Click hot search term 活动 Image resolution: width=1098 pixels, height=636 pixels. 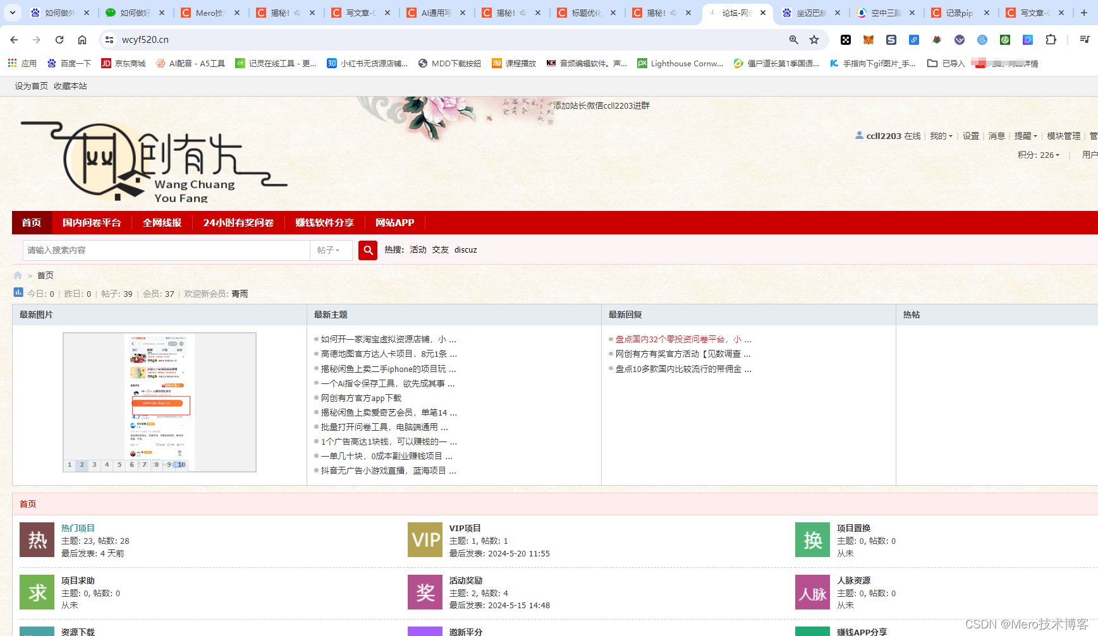(x=418, y=250)
